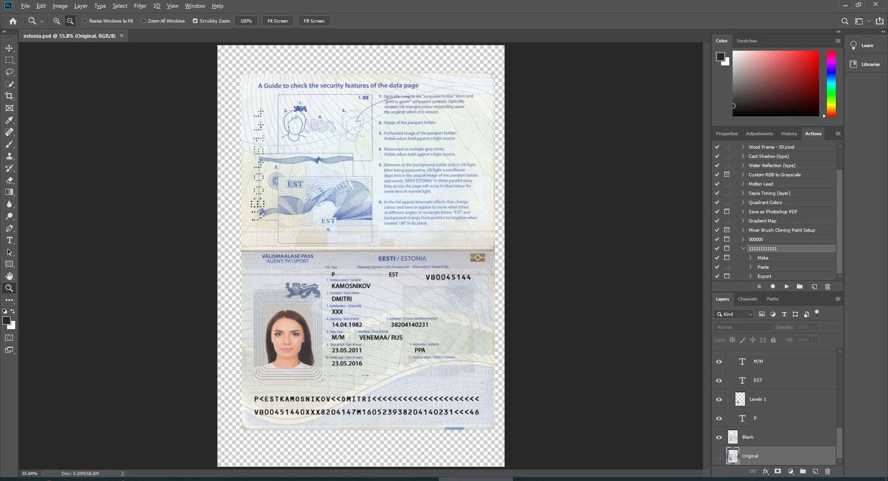This screenshot has width=888, height=481.
Task: Delete the selected layer in Layers panel
Action: (x=828, y=472)
